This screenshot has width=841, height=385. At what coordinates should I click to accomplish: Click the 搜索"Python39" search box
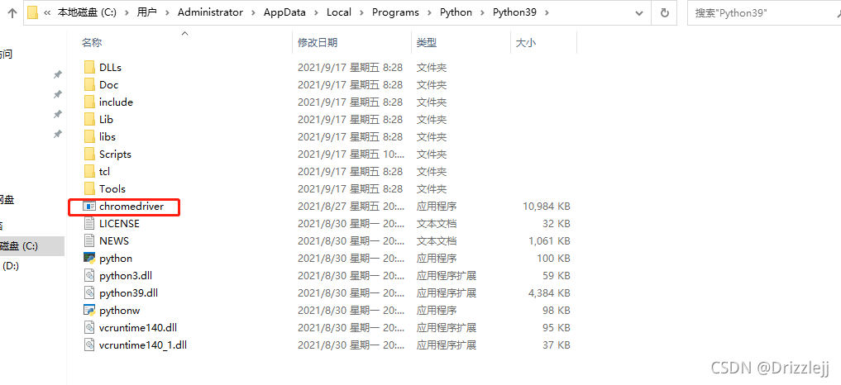(764, 12)
